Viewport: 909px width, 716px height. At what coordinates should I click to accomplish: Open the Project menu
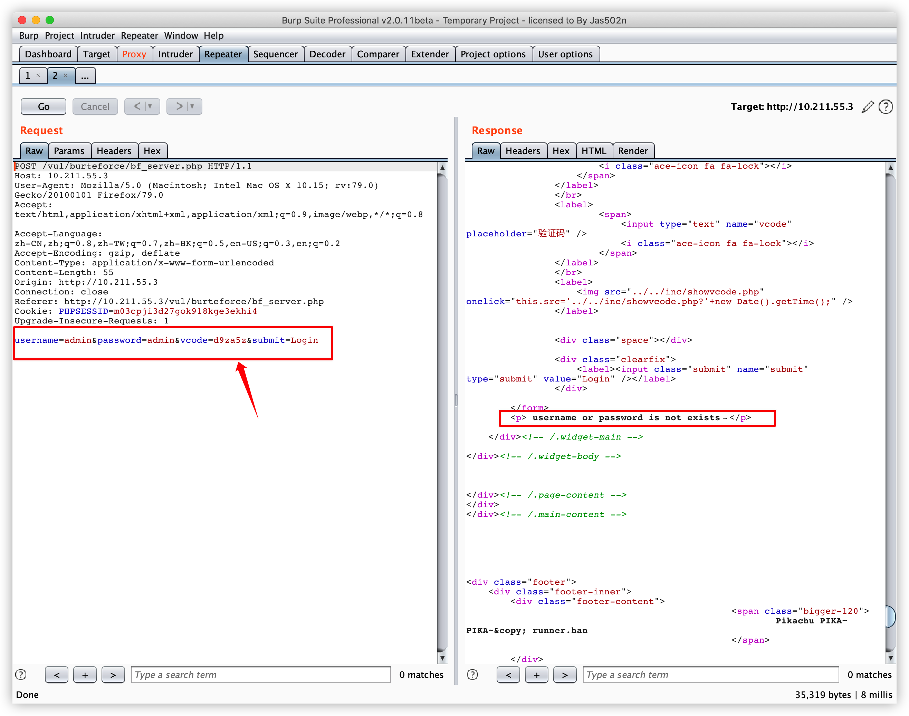point(59,36)
